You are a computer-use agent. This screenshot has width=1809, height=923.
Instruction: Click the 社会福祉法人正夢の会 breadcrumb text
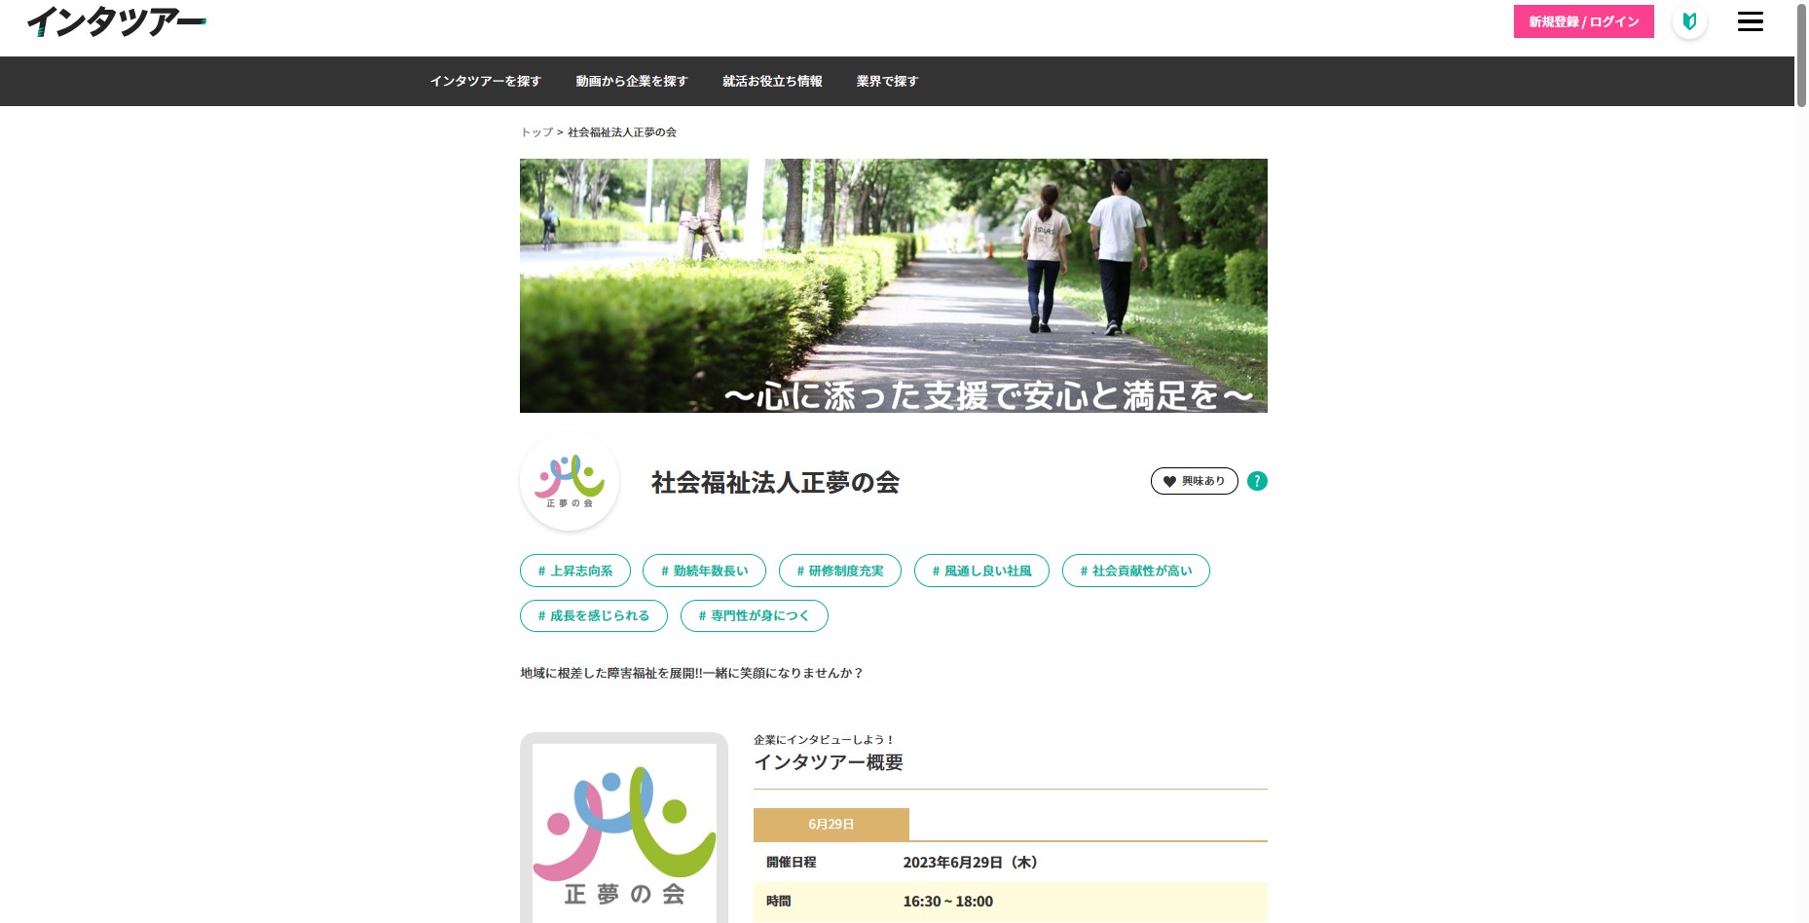click(622, 132)
